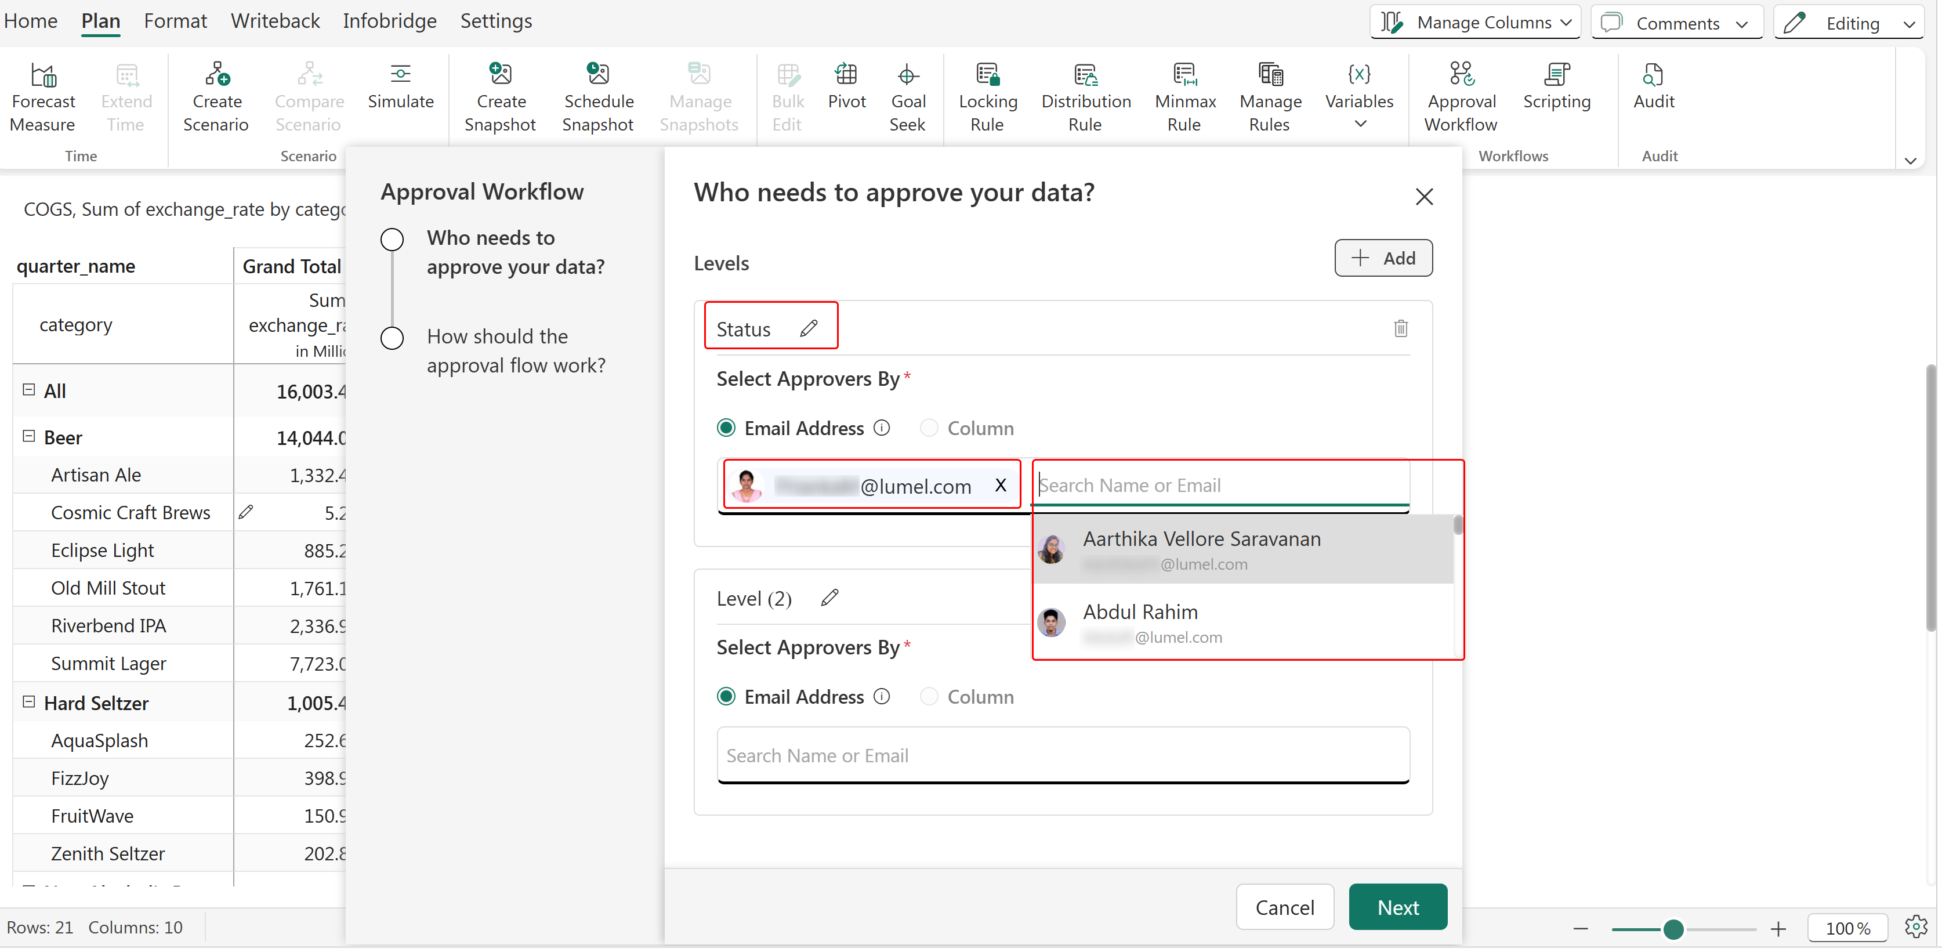Select the Pivot tool icon
This screenshot has width=1942, height=952.
846,75
